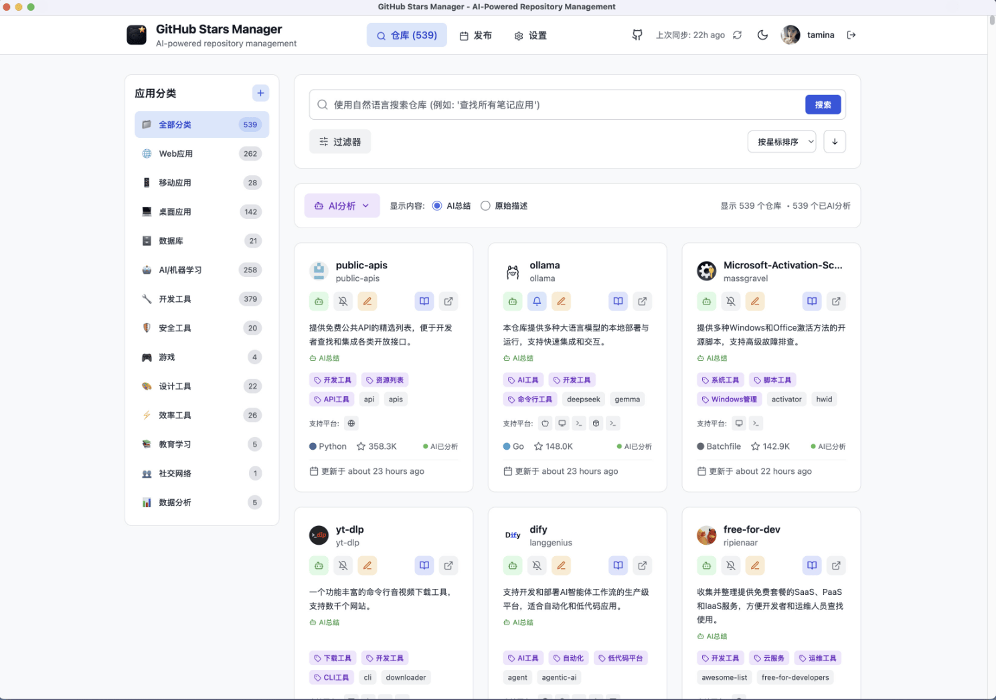The height and width of the screenshot is (700, 996).
Task: Open yt-dlp external link icon
Action: point(448,565)
